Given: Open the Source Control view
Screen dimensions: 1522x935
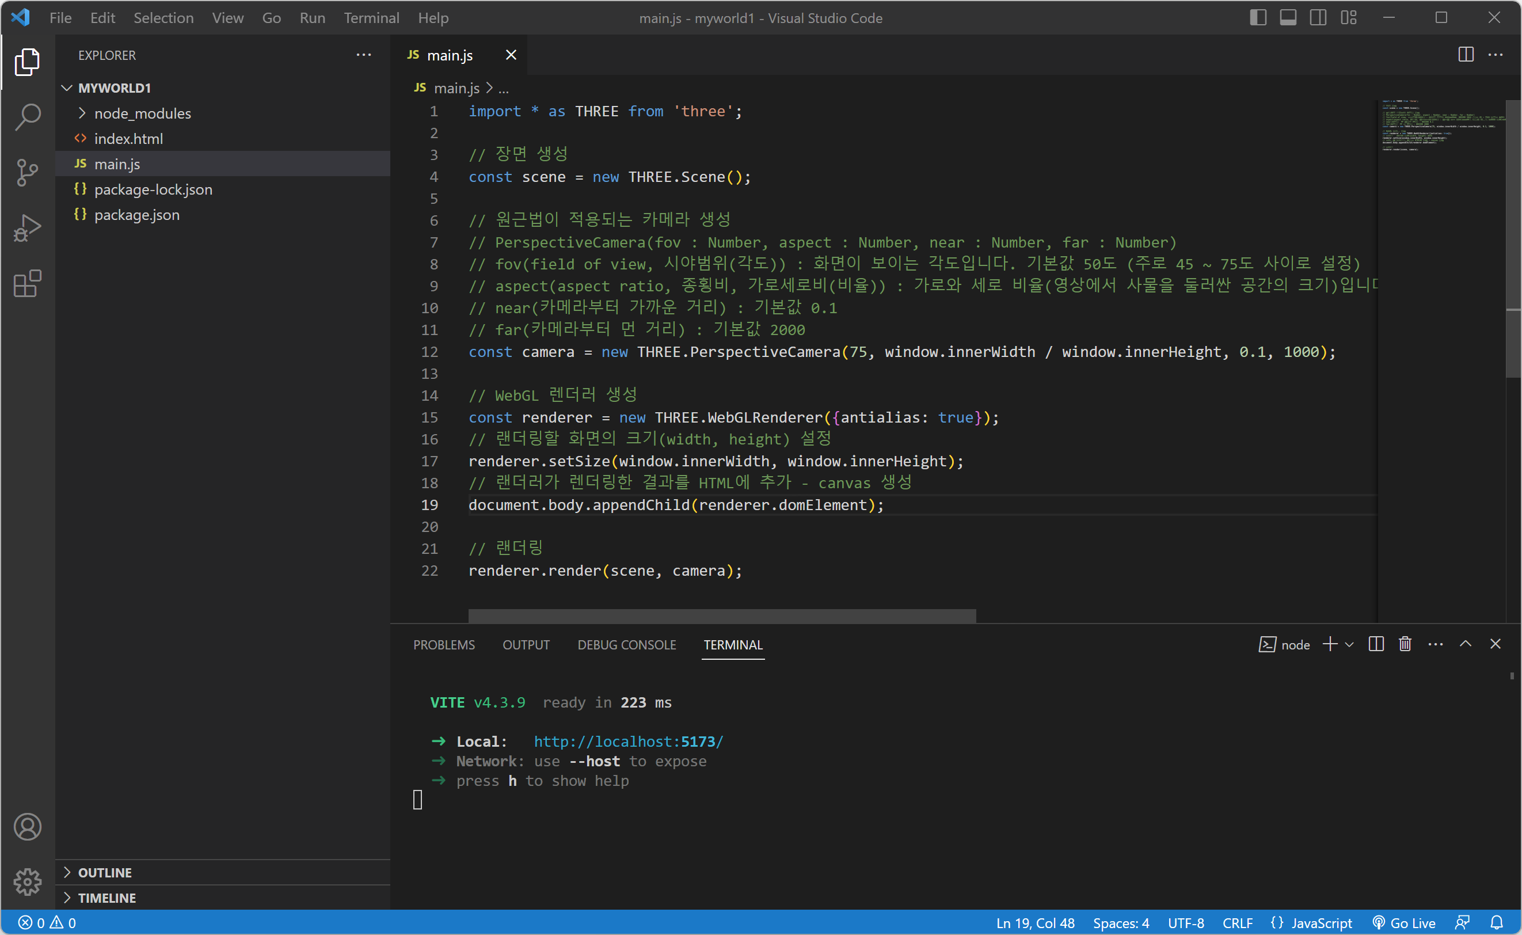Looking at the screenshot, I should (x=27, y=172).
